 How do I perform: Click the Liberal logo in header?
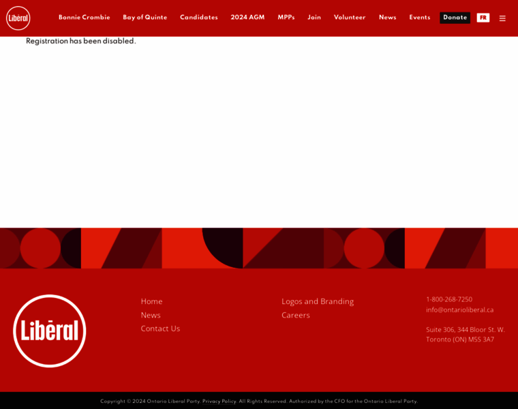[x=18, y=18]
